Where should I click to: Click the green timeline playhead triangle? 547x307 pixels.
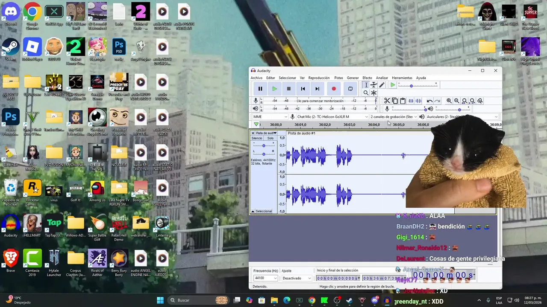click(x=256, y=125)
